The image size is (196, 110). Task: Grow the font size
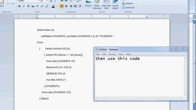51,1
